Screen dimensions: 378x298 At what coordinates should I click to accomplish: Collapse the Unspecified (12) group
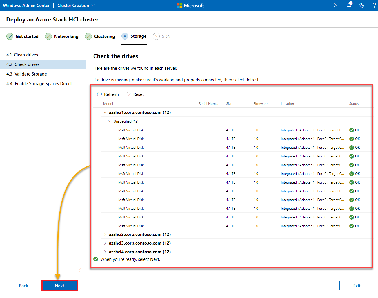point(110,121)
